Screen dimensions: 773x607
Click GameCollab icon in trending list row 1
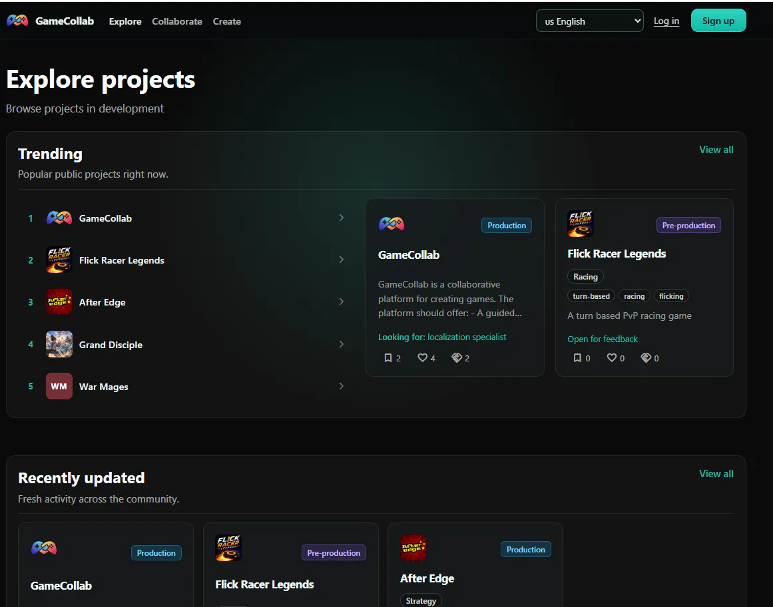tap(59, 218)
